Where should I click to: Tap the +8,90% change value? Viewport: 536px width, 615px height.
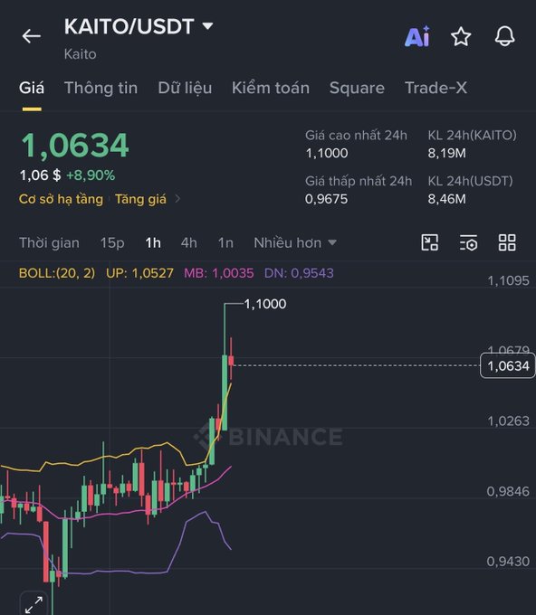91,175
